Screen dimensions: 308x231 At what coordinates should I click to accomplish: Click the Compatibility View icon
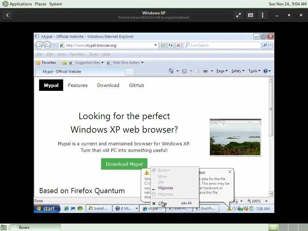coord(163,45)
